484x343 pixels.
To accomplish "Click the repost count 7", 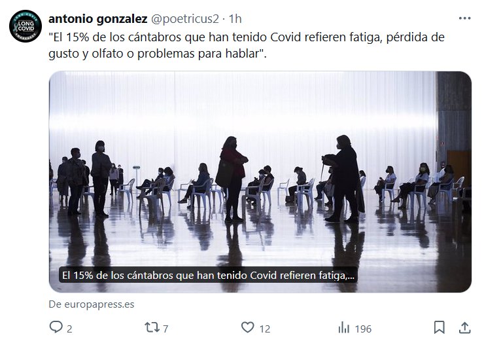I will (x=165, y=329).
